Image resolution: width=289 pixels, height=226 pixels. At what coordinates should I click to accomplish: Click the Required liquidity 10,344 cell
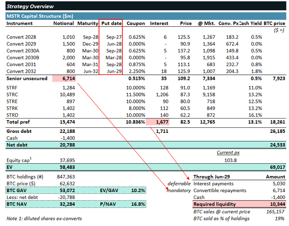tap(278, 204)
